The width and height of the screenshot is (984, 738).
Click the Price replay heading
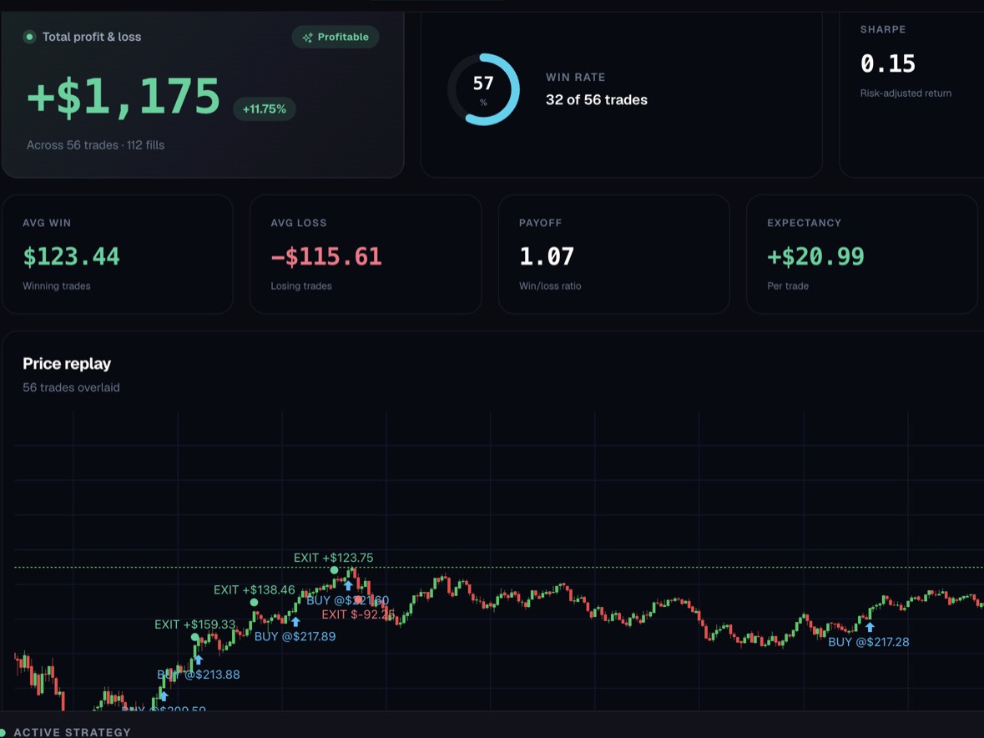[x=67, y=364]
